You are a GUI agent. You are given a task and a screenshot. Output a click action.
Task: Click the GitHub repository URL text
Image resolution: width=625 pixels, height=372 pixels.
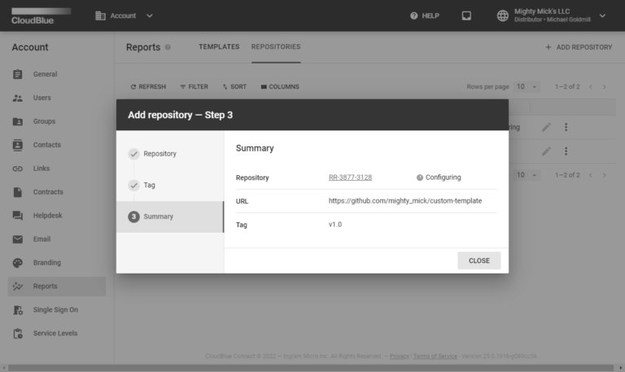[x=405, y=201]
